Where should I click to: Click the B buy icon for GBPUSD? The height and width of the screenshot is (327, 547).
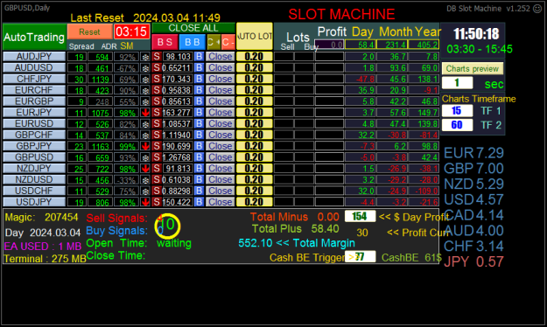[199, 157]
